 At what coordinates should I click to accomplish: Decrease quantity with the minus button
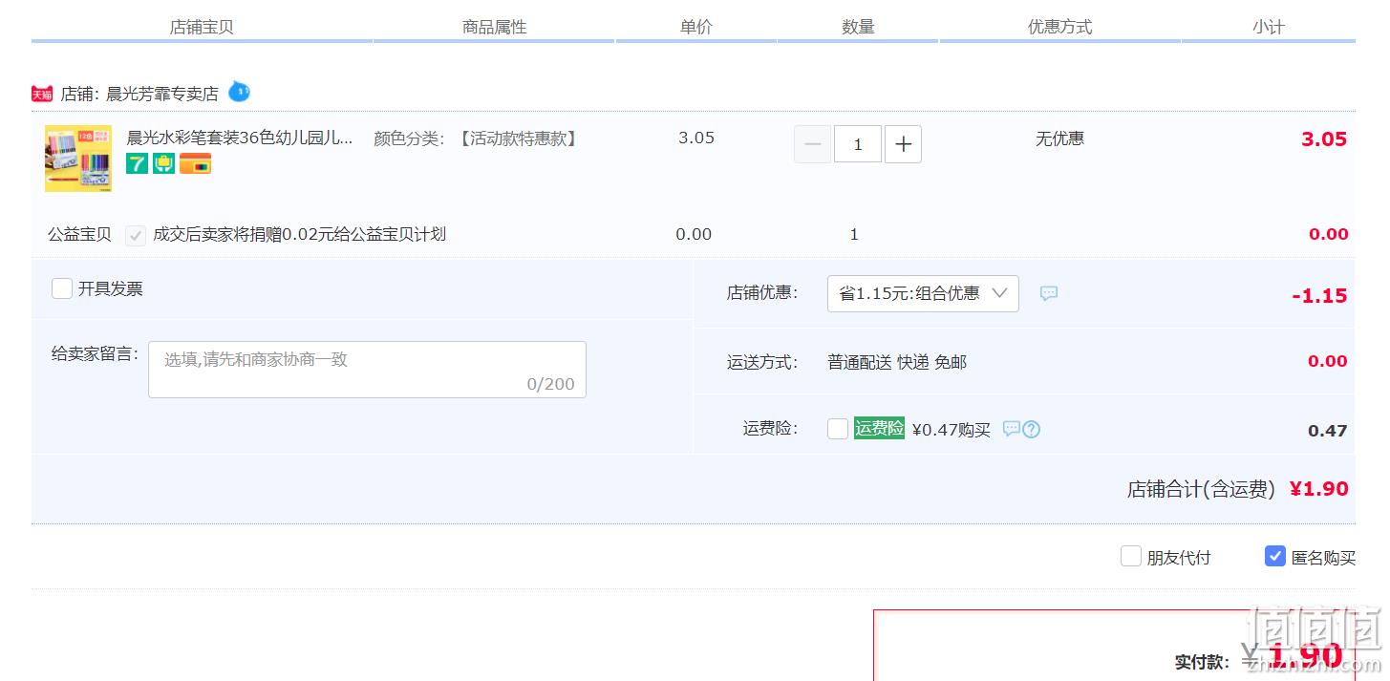[x=813, y=144]
